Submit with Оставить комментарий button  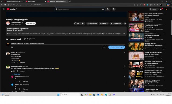coord(117,47)
